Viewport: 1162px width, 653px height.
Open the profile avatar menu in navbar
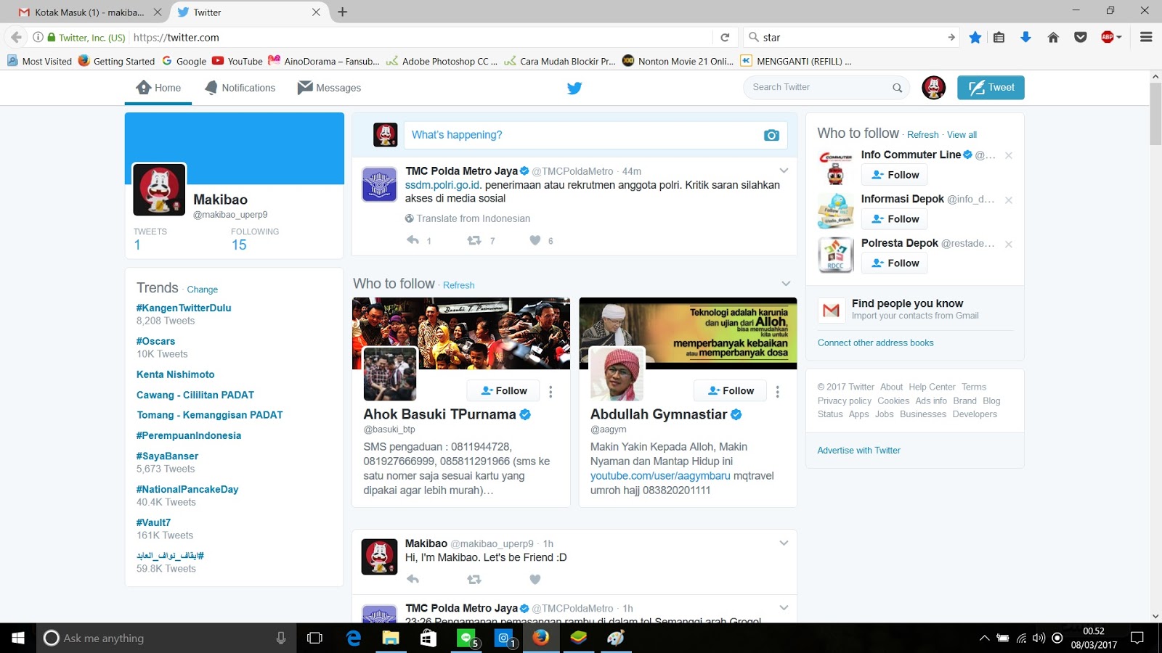point(934,88)
